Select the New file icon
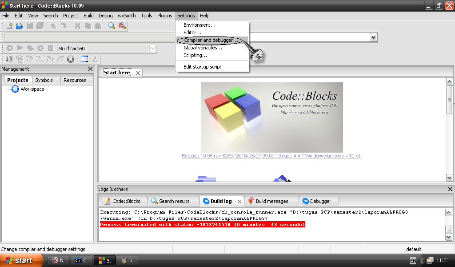 [8, 25]
